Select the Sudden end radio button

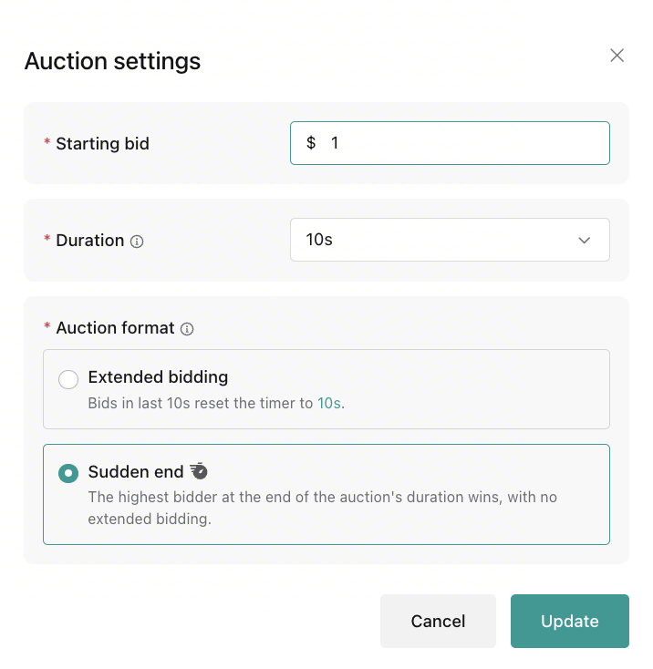68,473
